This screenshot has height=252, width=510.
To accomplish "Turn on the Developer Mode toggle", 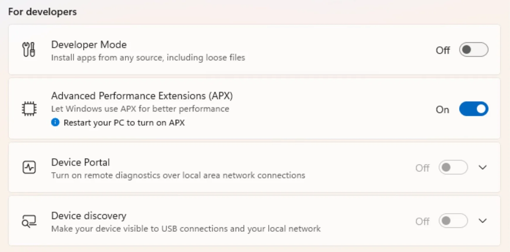I will 473,50.
